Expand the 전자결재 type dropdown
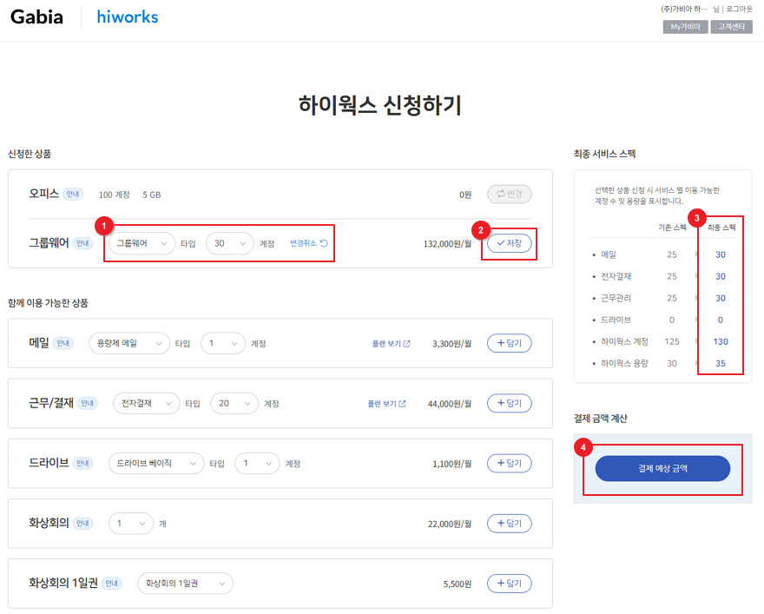 [x=146, y=403]
